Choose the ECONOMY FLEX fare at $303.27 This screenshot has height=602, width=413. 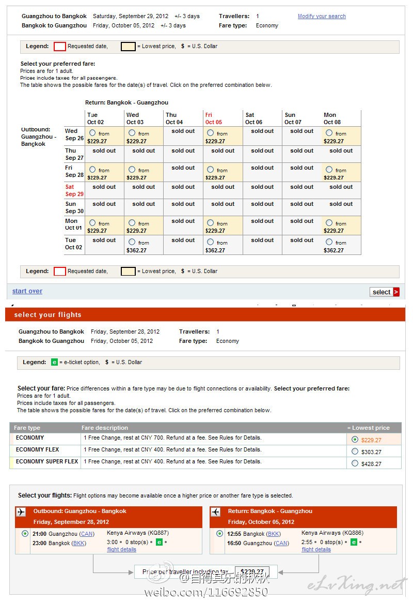355,452
